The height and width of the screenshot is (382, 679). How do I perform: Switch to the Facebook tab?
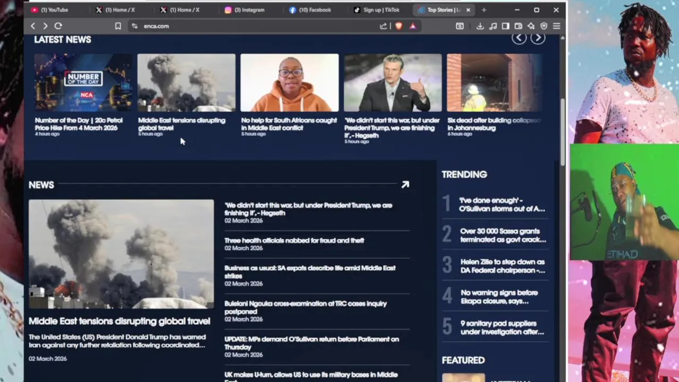coord(315,10)
